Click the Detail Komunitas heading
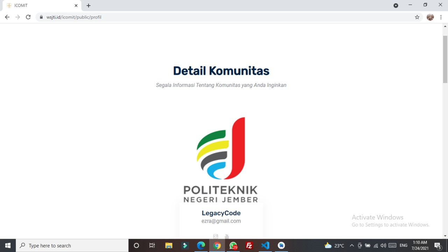Screen dimensions: 448x252 221,71
